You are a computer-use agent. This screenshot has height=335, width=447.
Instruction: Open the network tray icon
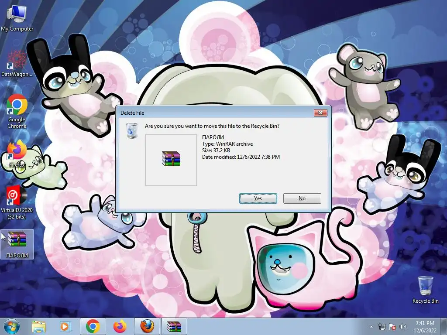[382, 327]
